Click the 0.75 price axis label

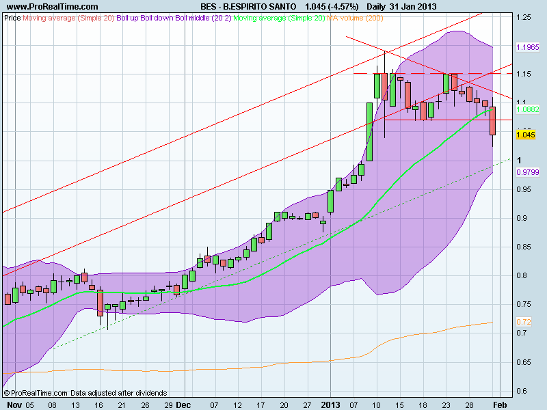click(x=524, y=304)
